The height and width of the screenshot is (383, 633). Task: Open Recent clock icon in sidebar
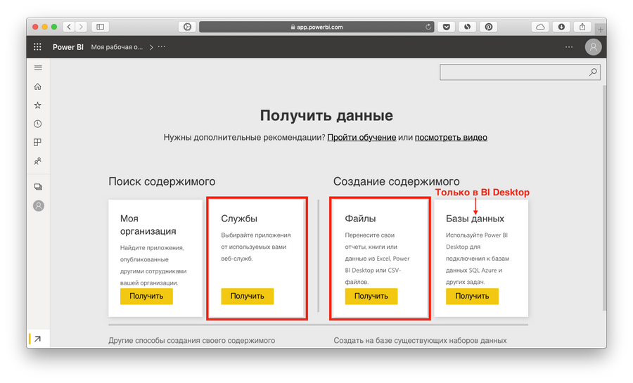pyautogui.click(x=38, y=124)
